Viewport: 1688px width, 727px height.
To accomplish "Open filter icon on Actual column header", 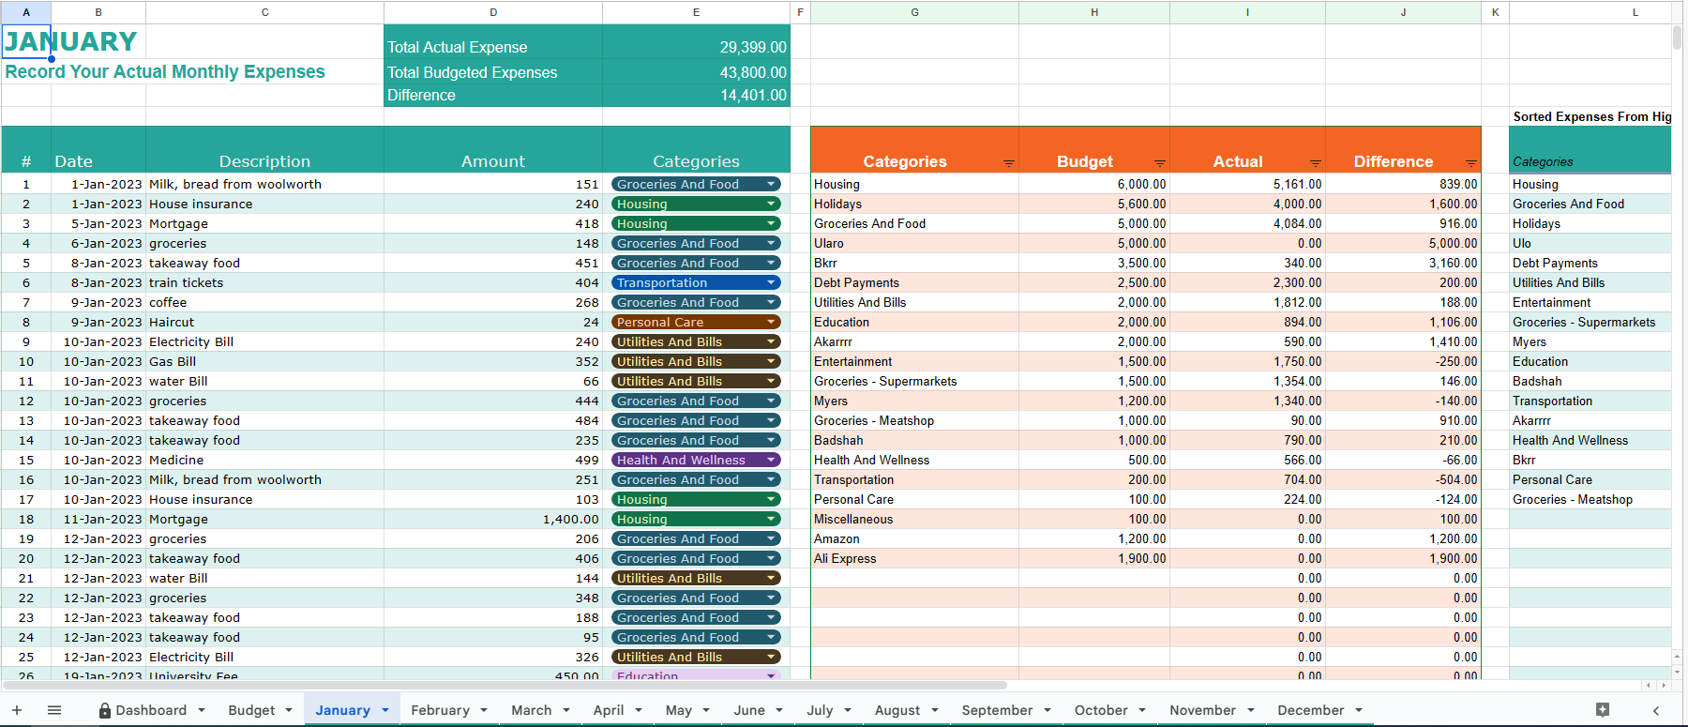I will coord(1316,163).
